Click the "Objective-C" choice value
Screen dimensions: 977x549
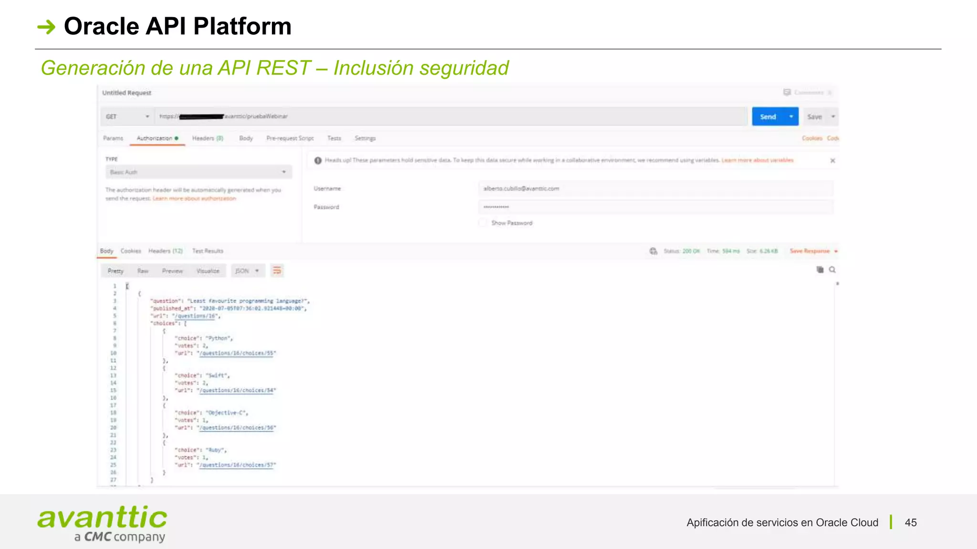point(226,413)
